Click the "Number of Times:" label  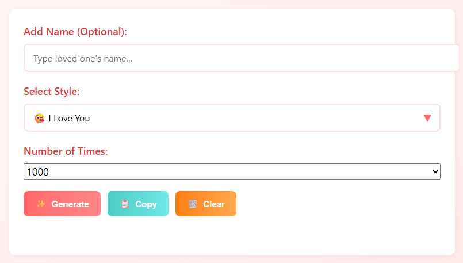(x=66, y=151)
